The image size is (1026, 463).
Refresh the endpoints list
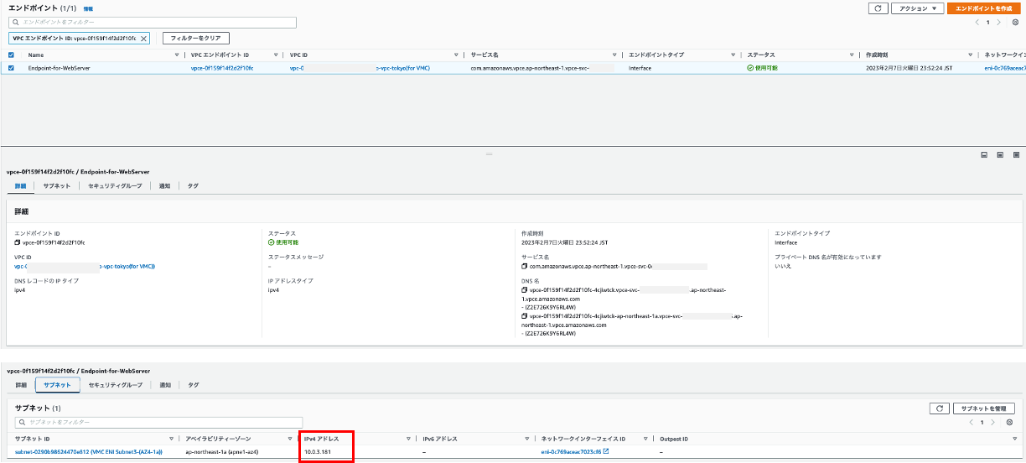pos(877,8)
